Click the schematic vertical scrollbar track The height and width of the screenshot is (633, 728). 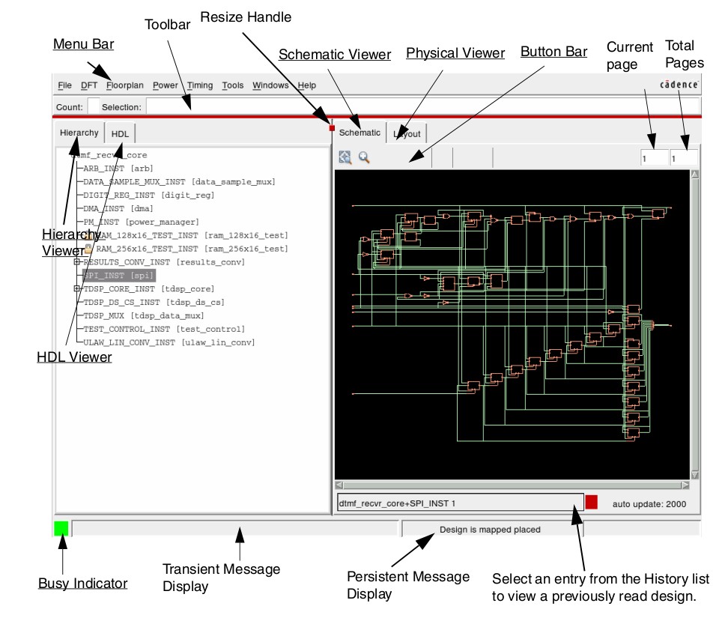tap(695, 325)
